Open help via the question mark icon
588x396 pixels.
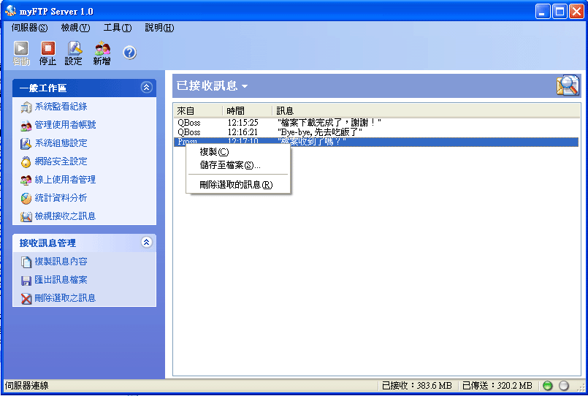tap(129, 53)
